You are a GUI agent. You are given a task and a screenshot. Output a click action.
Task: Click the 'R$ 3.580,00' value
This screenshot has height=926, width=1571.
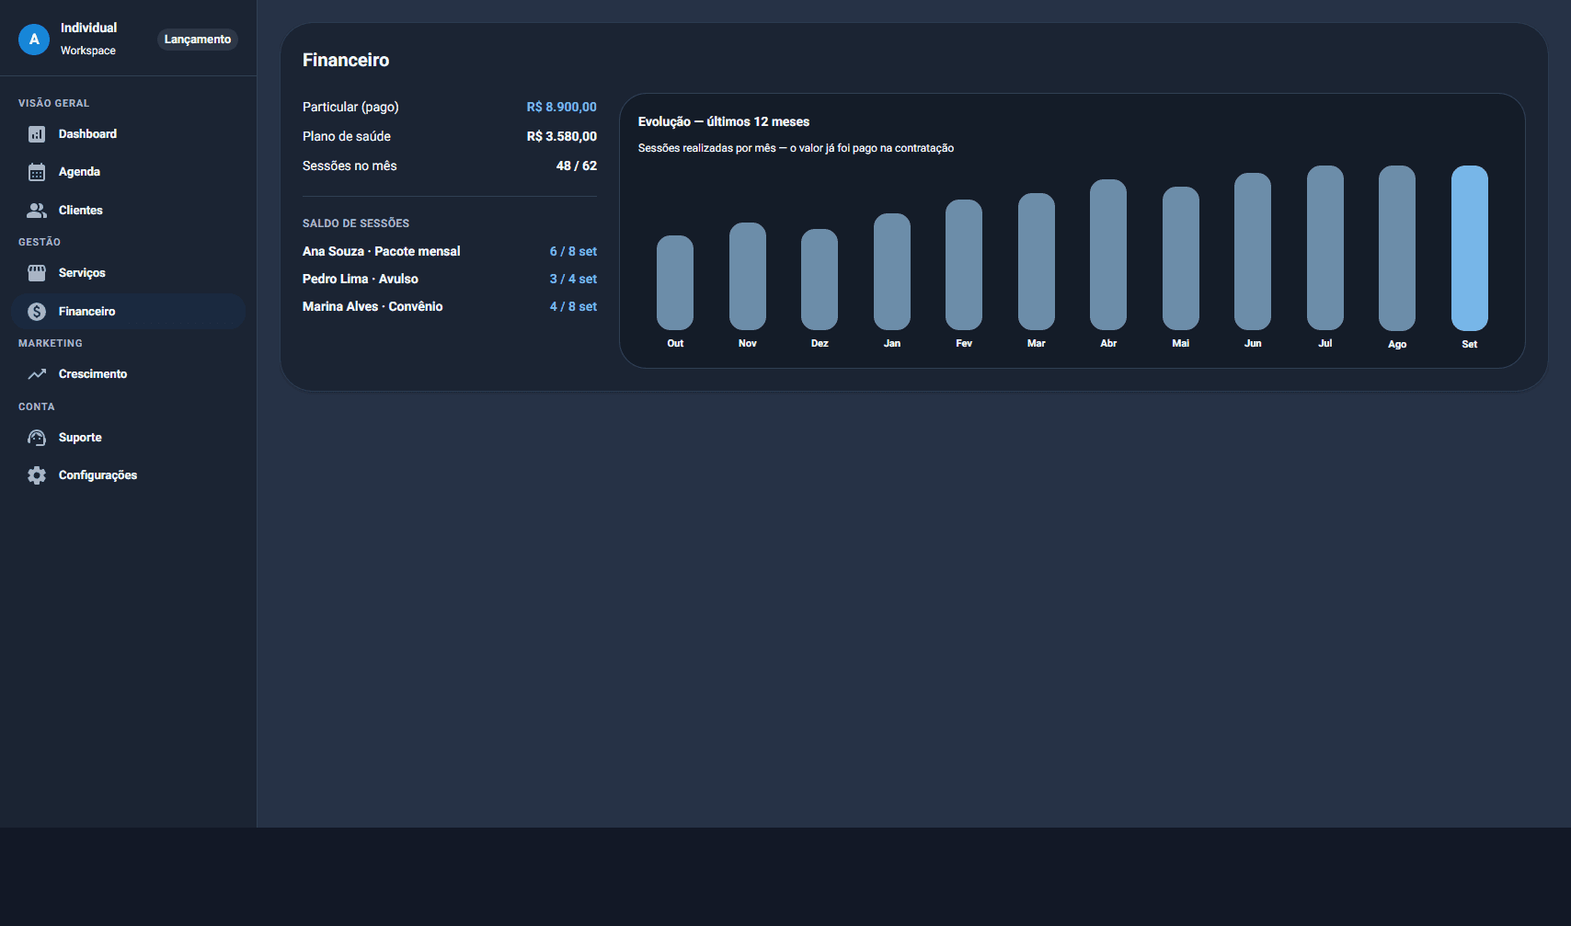click(x=561, y=136)
